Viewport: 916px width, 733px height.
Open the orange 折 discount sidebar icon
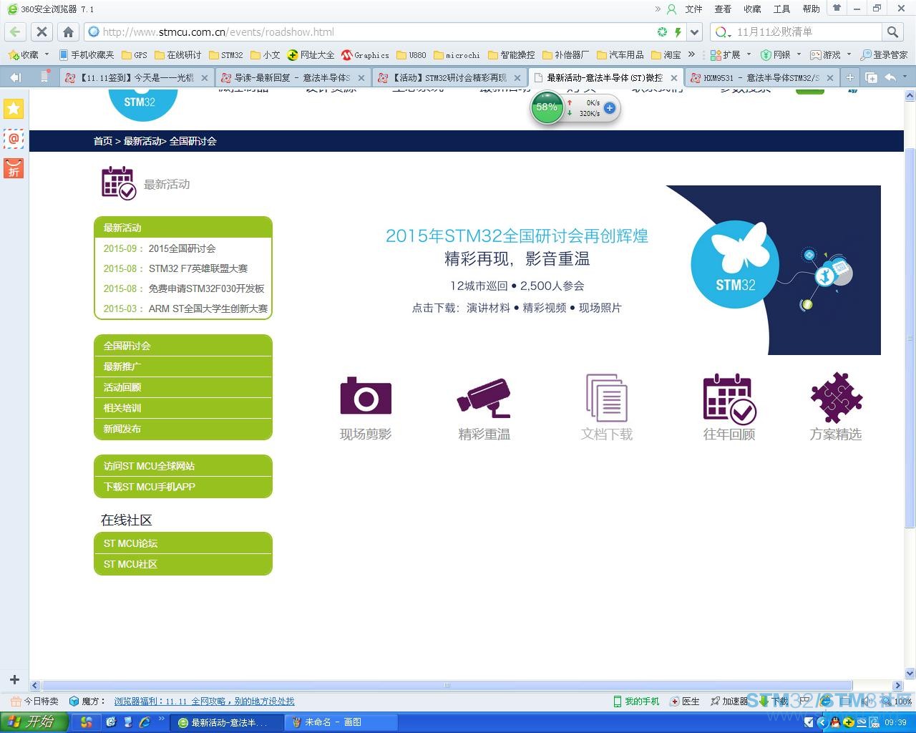coord(14,168)
